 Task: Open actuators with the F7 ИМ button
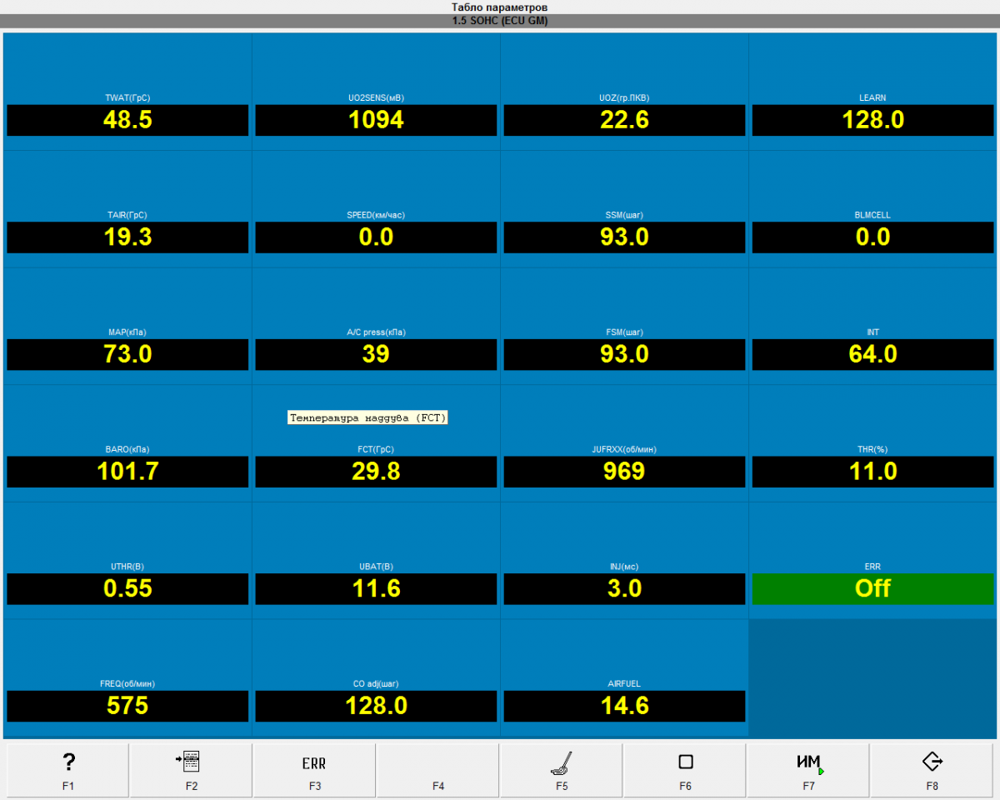coord(808,771)
